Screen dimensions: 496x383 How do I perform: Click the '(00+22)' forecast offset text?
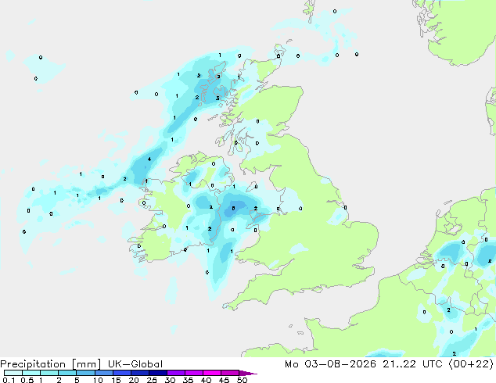[x=471, y=364]
